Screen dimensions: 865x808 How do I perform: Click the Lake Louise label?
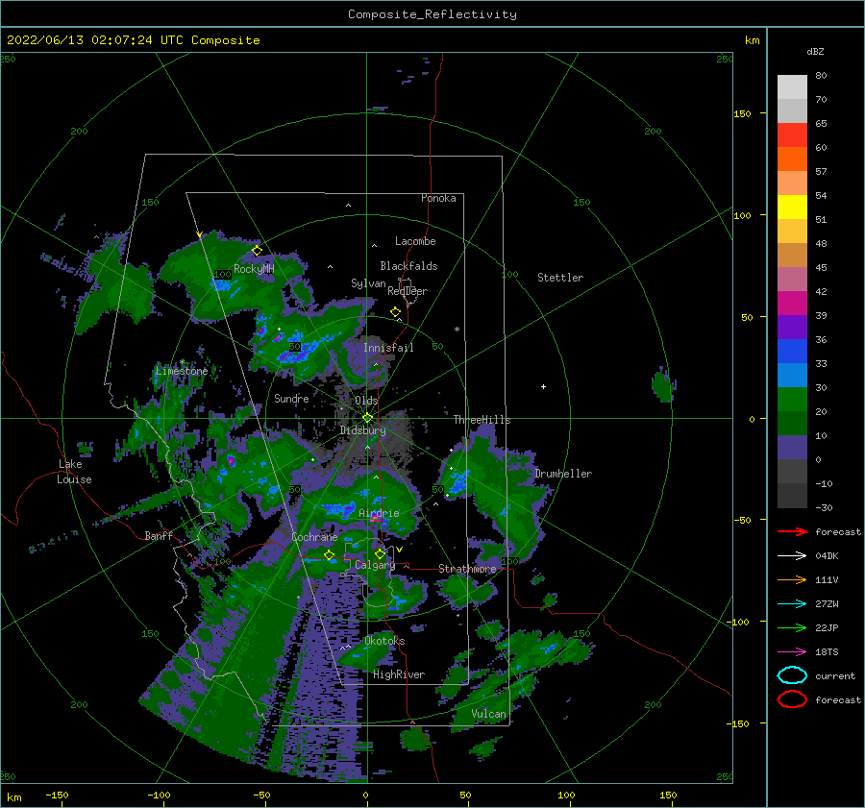pos(74,472)
